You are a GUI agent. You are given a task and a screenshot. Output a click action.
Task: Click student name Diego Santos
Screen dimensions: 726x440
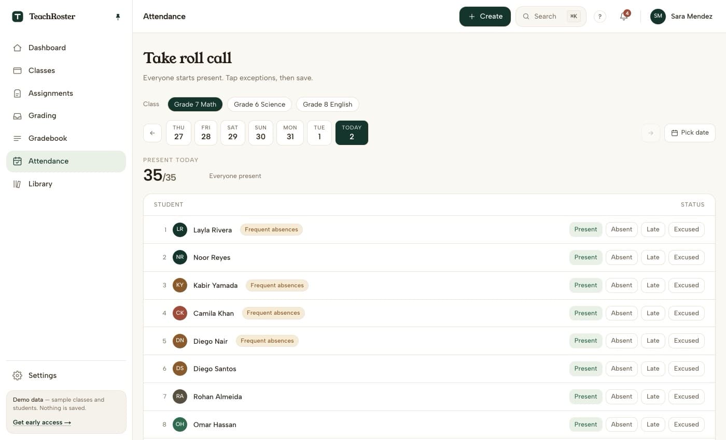point(215,369)
